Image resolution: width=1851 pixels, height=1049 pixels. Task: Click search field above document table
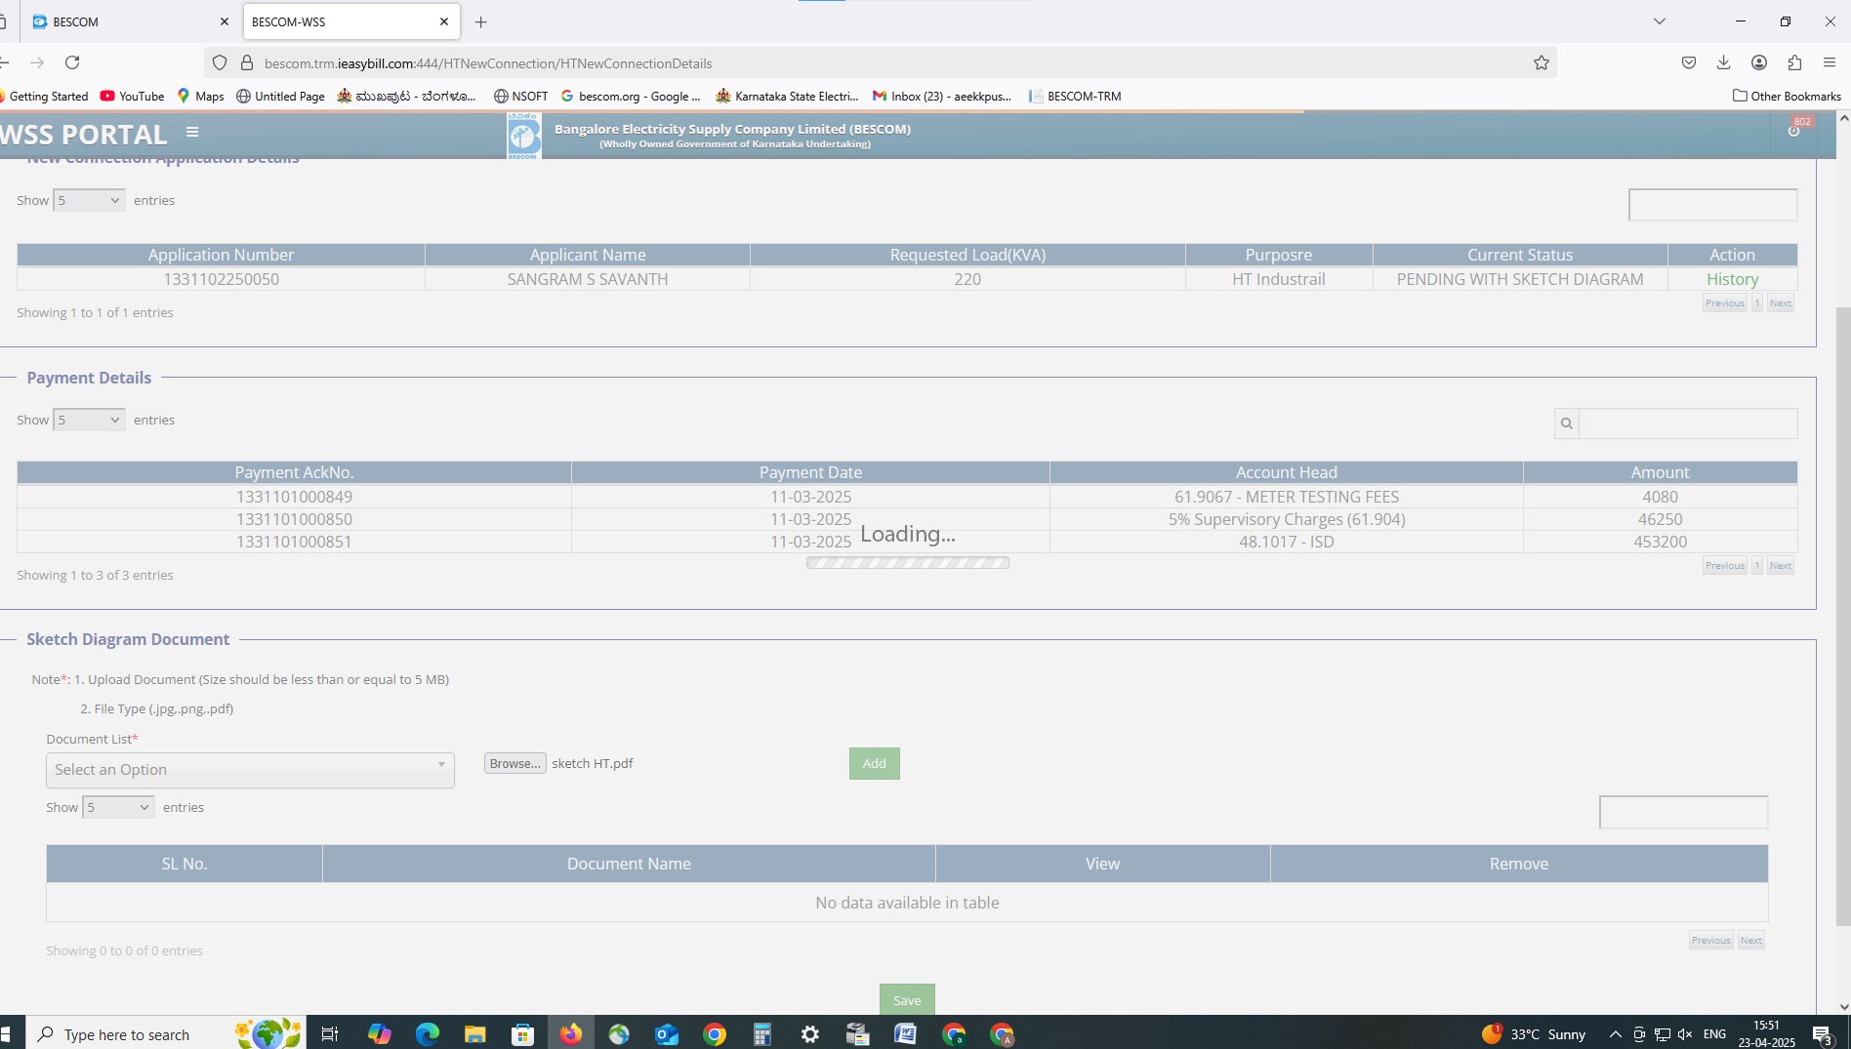1683,812
